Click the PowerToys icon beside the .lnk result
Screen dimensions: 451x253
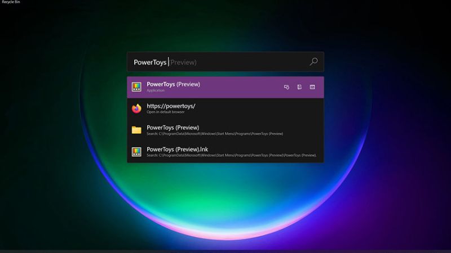click(x=136, y=152)
